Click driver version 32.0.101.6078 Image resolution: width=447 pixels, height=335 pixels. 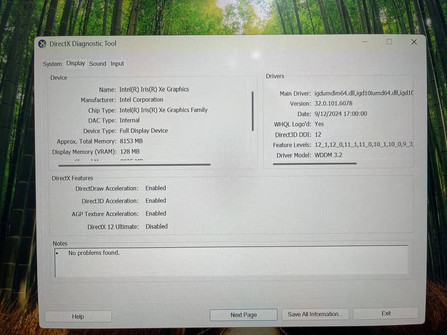[333, 103]
